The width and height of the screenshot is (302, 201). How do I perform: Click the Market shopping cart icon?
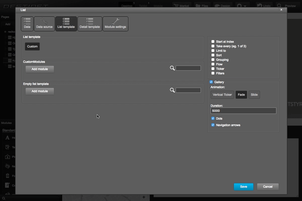tap(176, 5)
